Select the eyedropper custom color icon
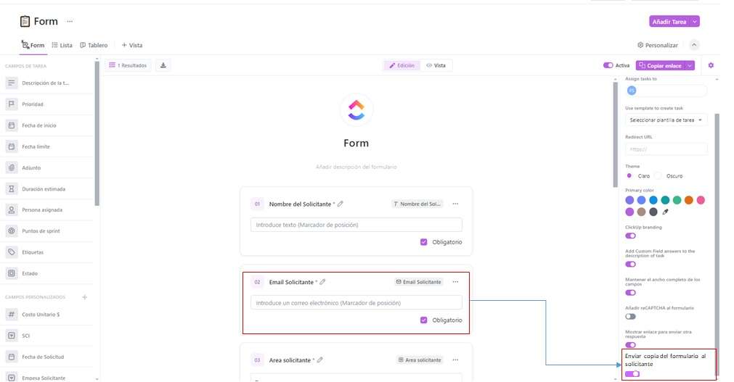 [x=665, y=212]
